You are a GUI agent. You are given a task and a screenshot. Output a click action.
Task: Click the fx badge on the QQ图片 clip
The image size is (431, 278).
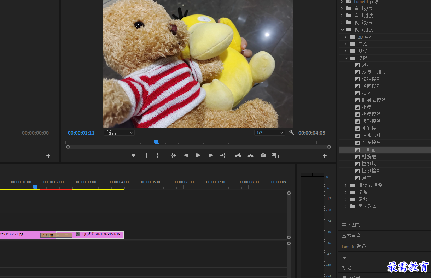[x=78, y=234]
